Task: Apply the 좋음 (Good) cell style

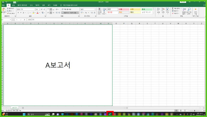Action: (147, 9)
